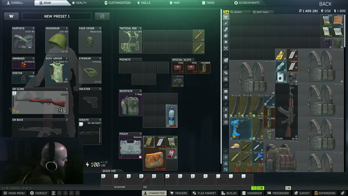The image size is (348, 196).
Task: Select the VPO-136 rifle in the stash
Action: click(287, 112)
